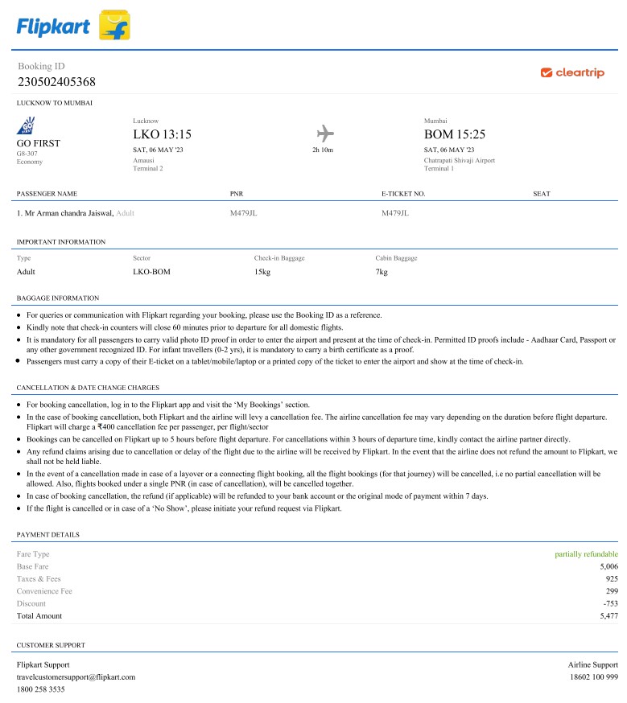This screenshot has width=627, height=703.
Task: Click the green 'partially refundable' text
Action: click(586, 554)
